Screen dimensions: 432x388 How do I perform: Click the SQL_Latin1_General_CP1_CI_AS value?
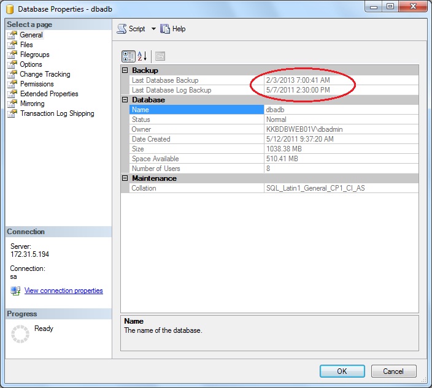pyautogui.click(x=315, y=188)
